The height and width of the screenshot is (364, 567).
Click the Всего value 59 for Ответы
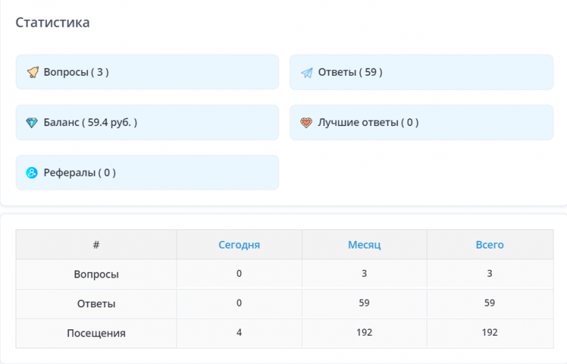click(490, 303)
